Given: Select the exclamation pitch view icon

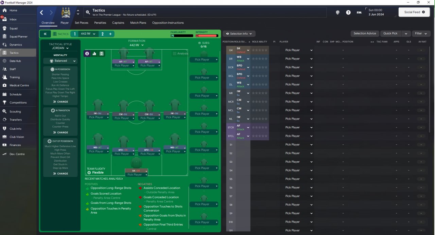Looking at the screenshot, I should (102, 53).
